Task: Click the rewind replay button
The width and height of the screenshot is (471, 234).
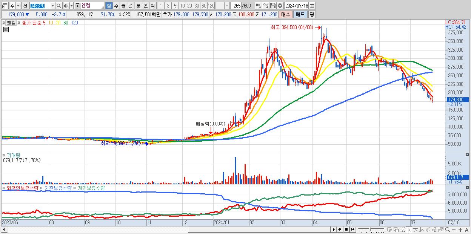Action: click(x=340, y=229)
